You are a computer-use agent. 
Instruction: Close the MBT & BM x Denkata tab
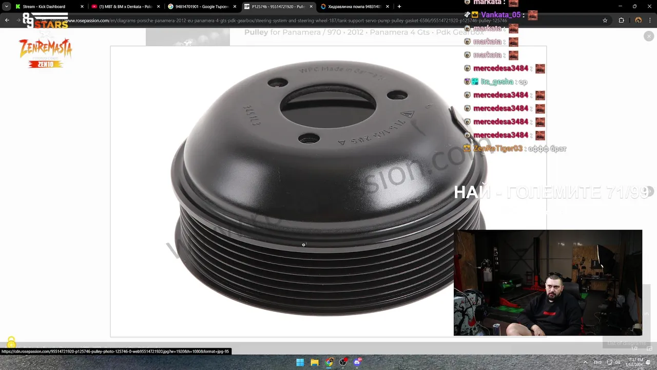158,7
